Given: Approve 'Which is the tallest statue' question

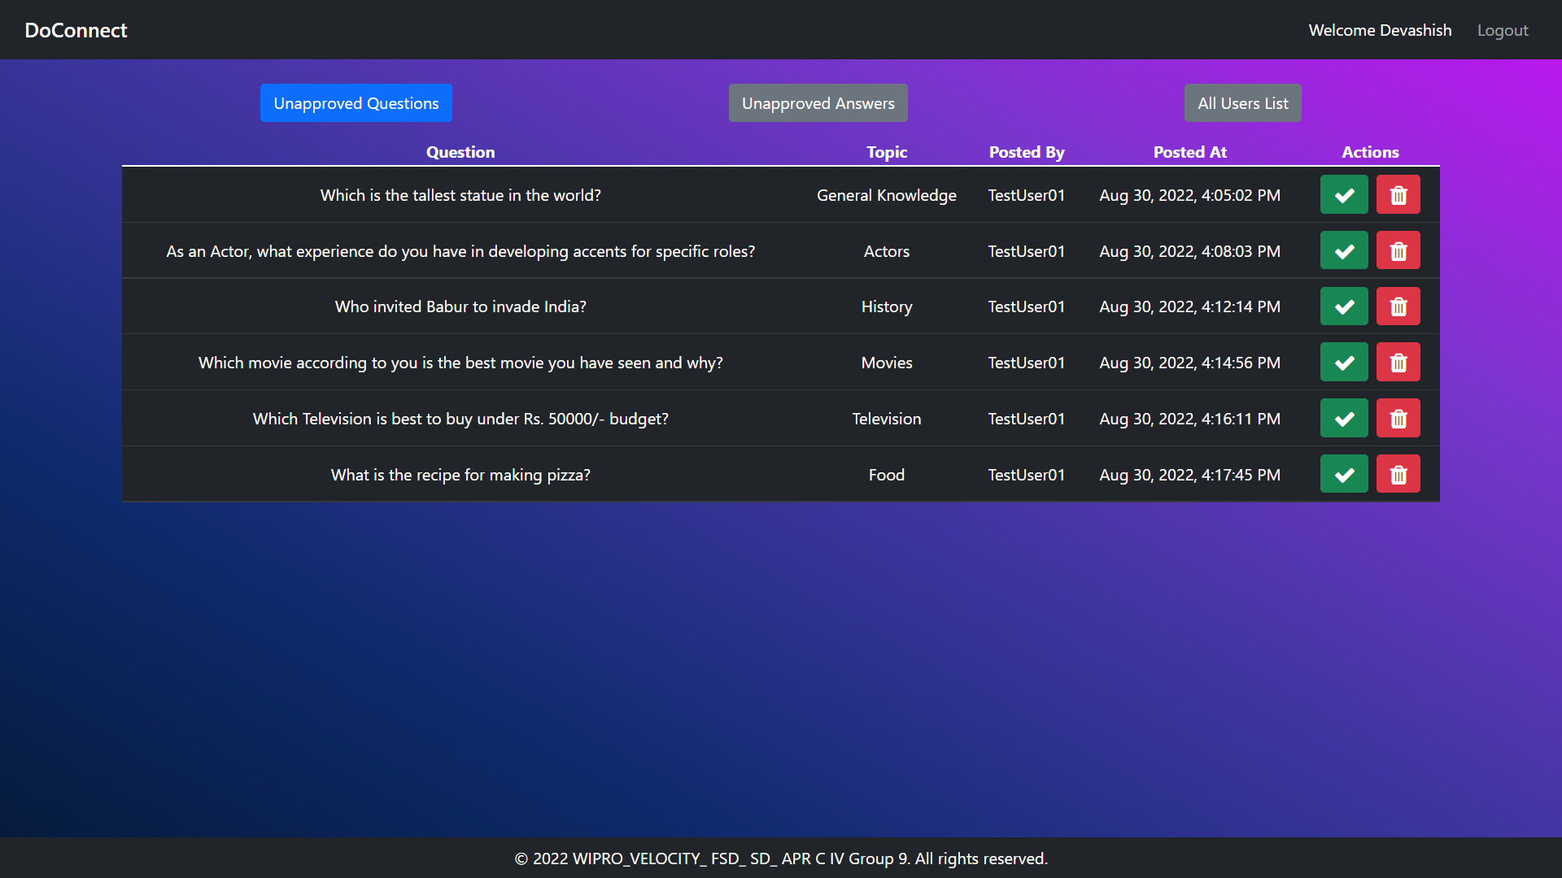Looking at the screenshot, I should [1343, 194].
